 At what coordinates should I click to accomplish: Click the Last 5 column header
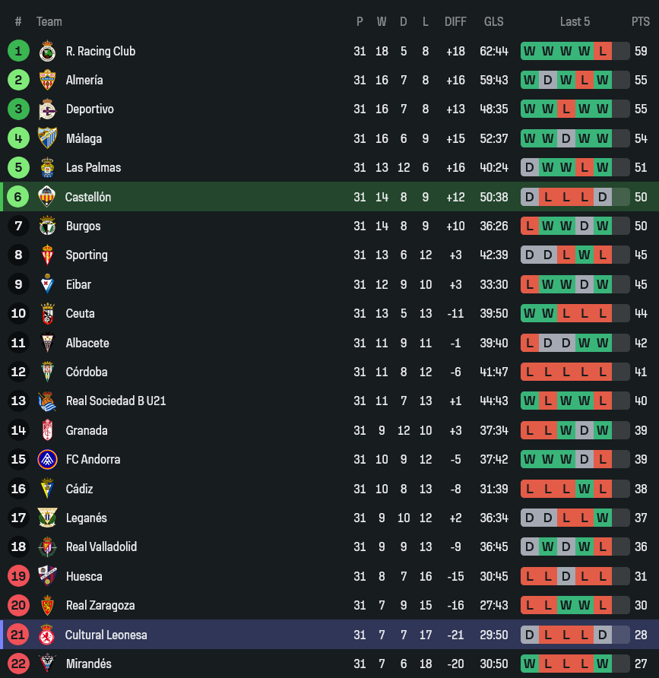pyautogui.click(x=575, y=21)
